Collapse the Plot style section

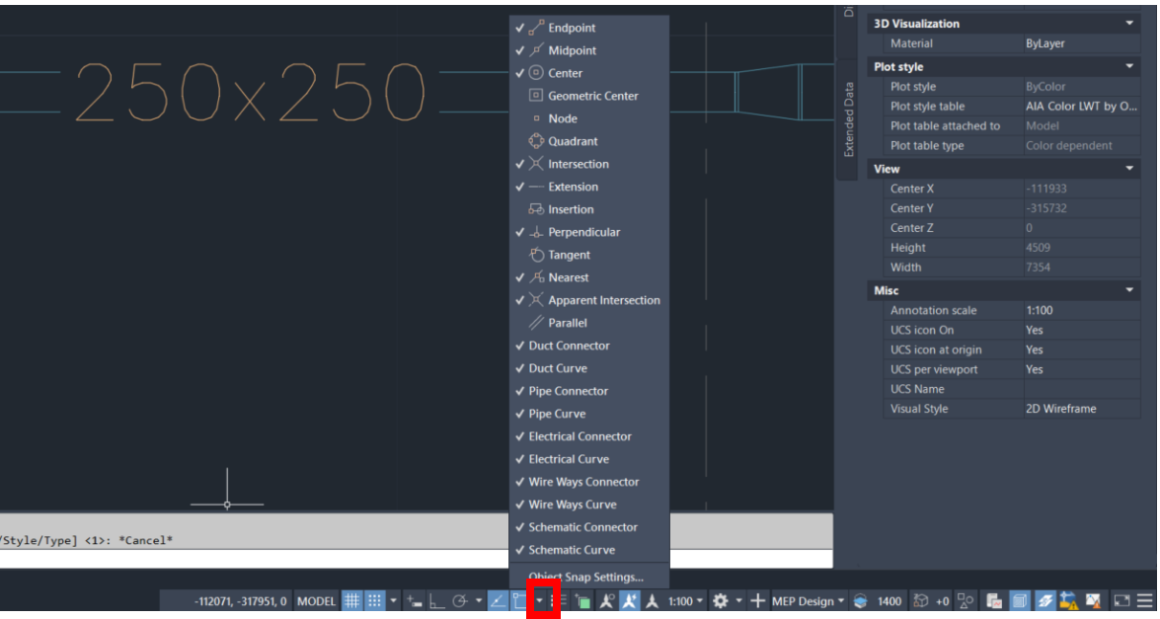(x=1129, y=66)
